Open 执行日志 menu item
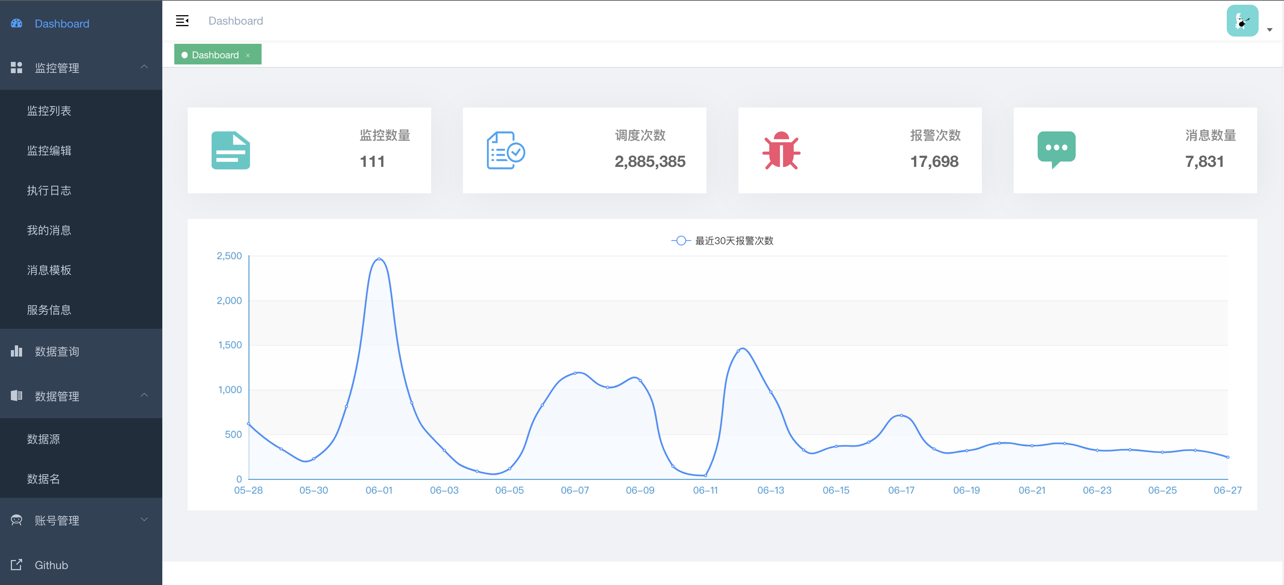 click(49, 190)
